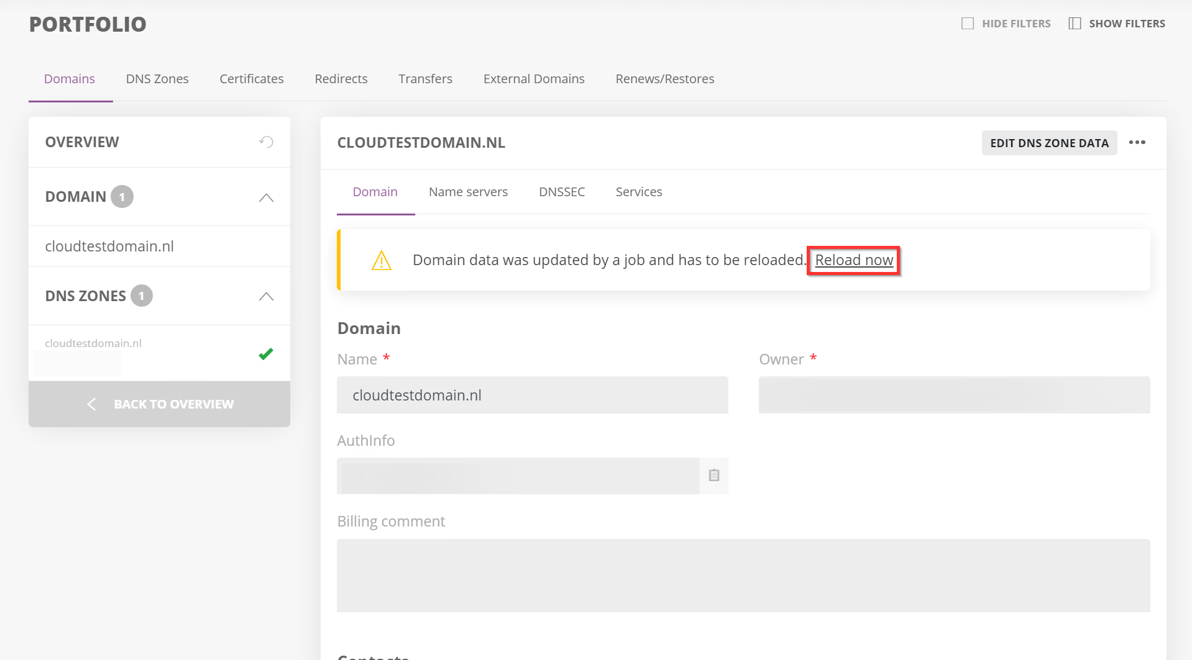This screenshot has width=1192, height=660.
Task: Click the AuthInfo input field
Action: click(x=518, y=476)
